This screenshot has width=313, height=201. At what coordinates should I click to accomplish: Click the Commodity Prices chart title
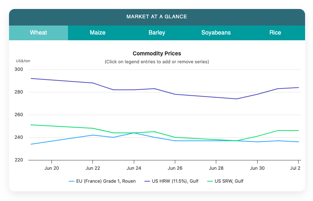157,54
